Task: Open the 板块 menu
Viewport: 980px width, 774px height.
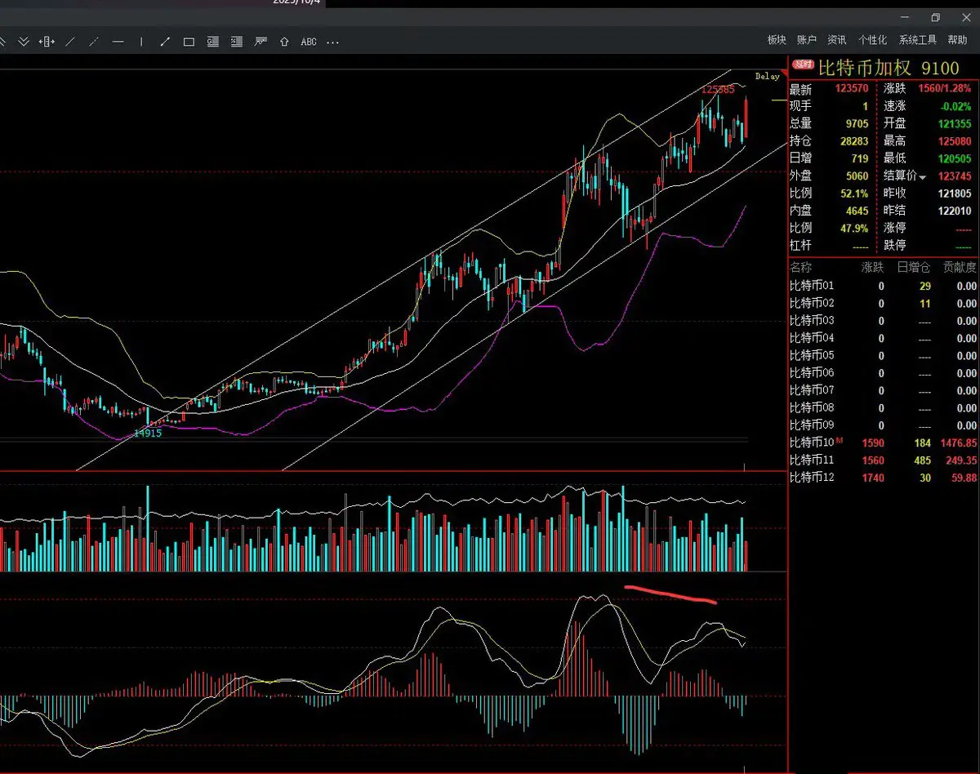Action: [x=777, y=40]
